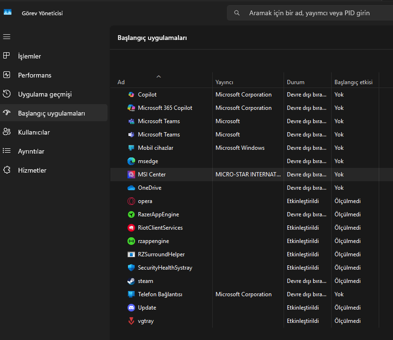The image size is (393, 340).
Task: Open the Kullanıcılar tab
Action: point(54,132)
